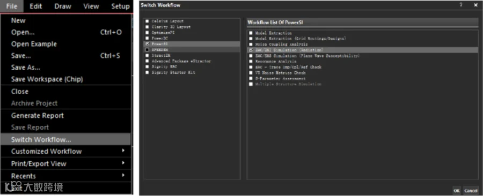Viewport: 483px width, 196px height.
Task: Tick ERC - Trace Imp/Cpl/Ref Check checkbox
Action: (x=251, y=67)
